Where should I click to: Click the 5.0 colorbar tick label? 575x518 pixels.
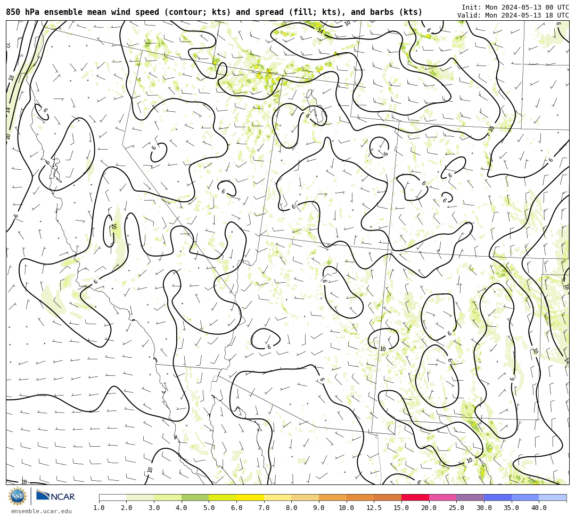209,508
